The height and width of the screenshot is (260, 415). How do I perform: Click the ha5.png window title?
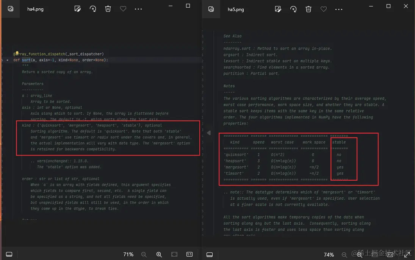236,9
